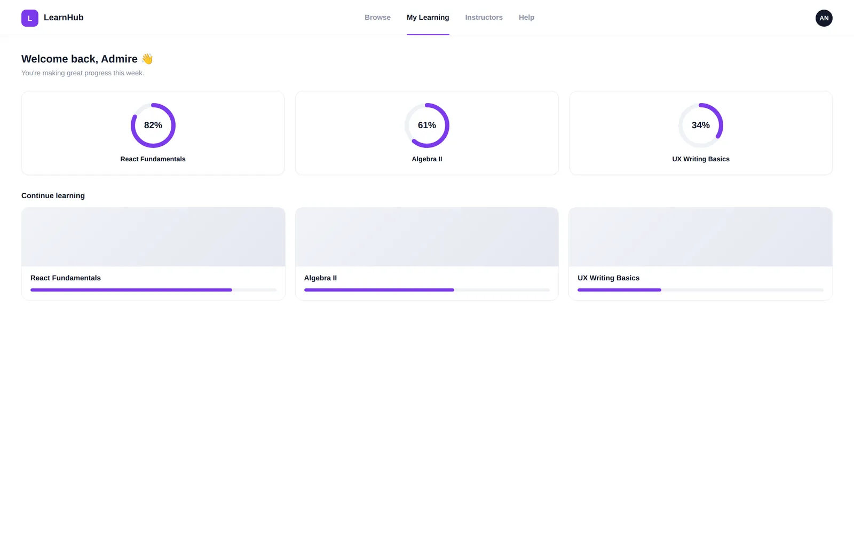Screen dimensions: 854x534
Task: Open the Help tab
Action: coord(526,18)
